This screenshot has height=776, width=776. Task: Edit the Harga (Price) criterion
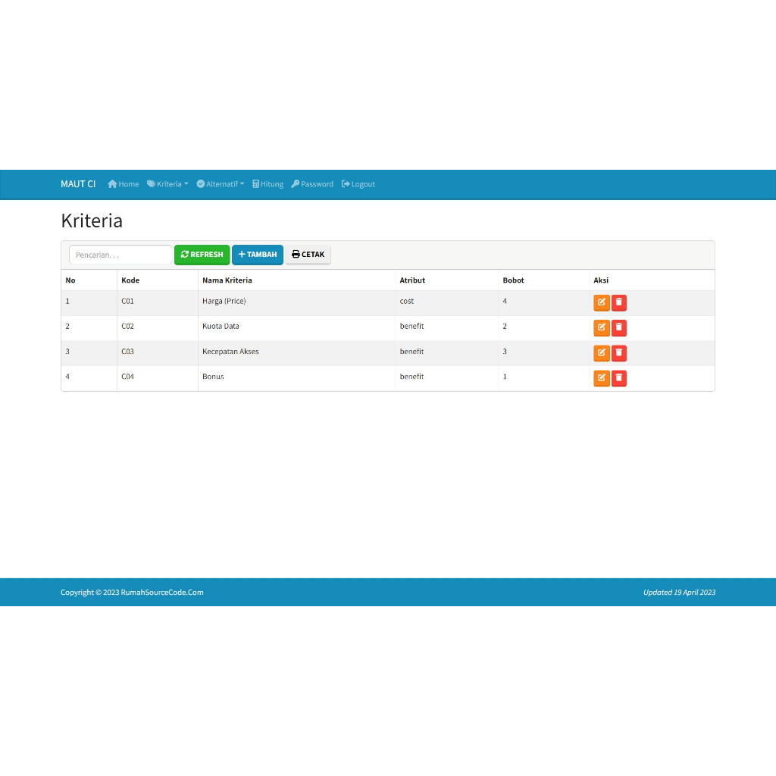(x=601, y=303)
